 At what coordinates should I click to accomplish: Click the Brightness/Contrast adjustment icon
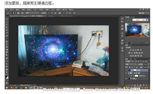[x=130, y=50]
